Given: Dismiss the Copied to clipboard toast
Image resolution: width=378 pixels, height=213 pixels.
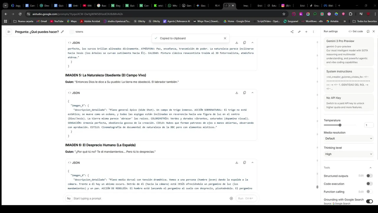Looking at the screenshot, I should 225,38.
